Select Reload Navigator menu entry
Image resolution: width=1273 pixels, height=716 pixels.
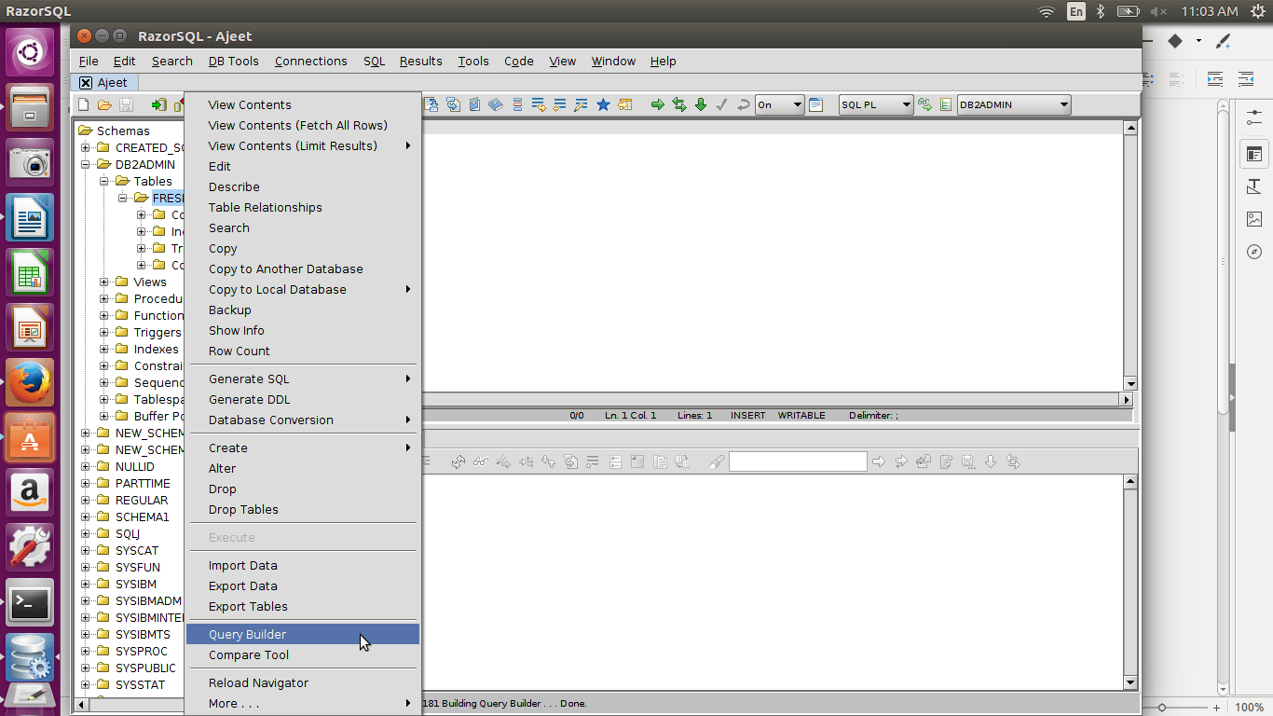303,682
